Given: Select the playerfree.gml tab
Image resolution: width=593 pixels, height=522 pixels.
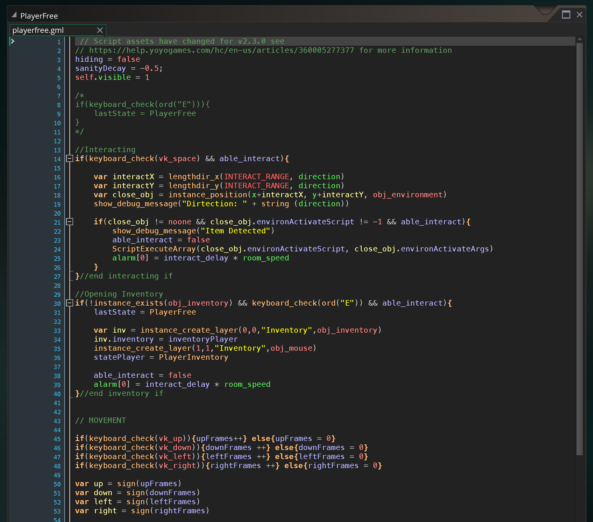Looking at the screenshot, I should coord(58,30).
